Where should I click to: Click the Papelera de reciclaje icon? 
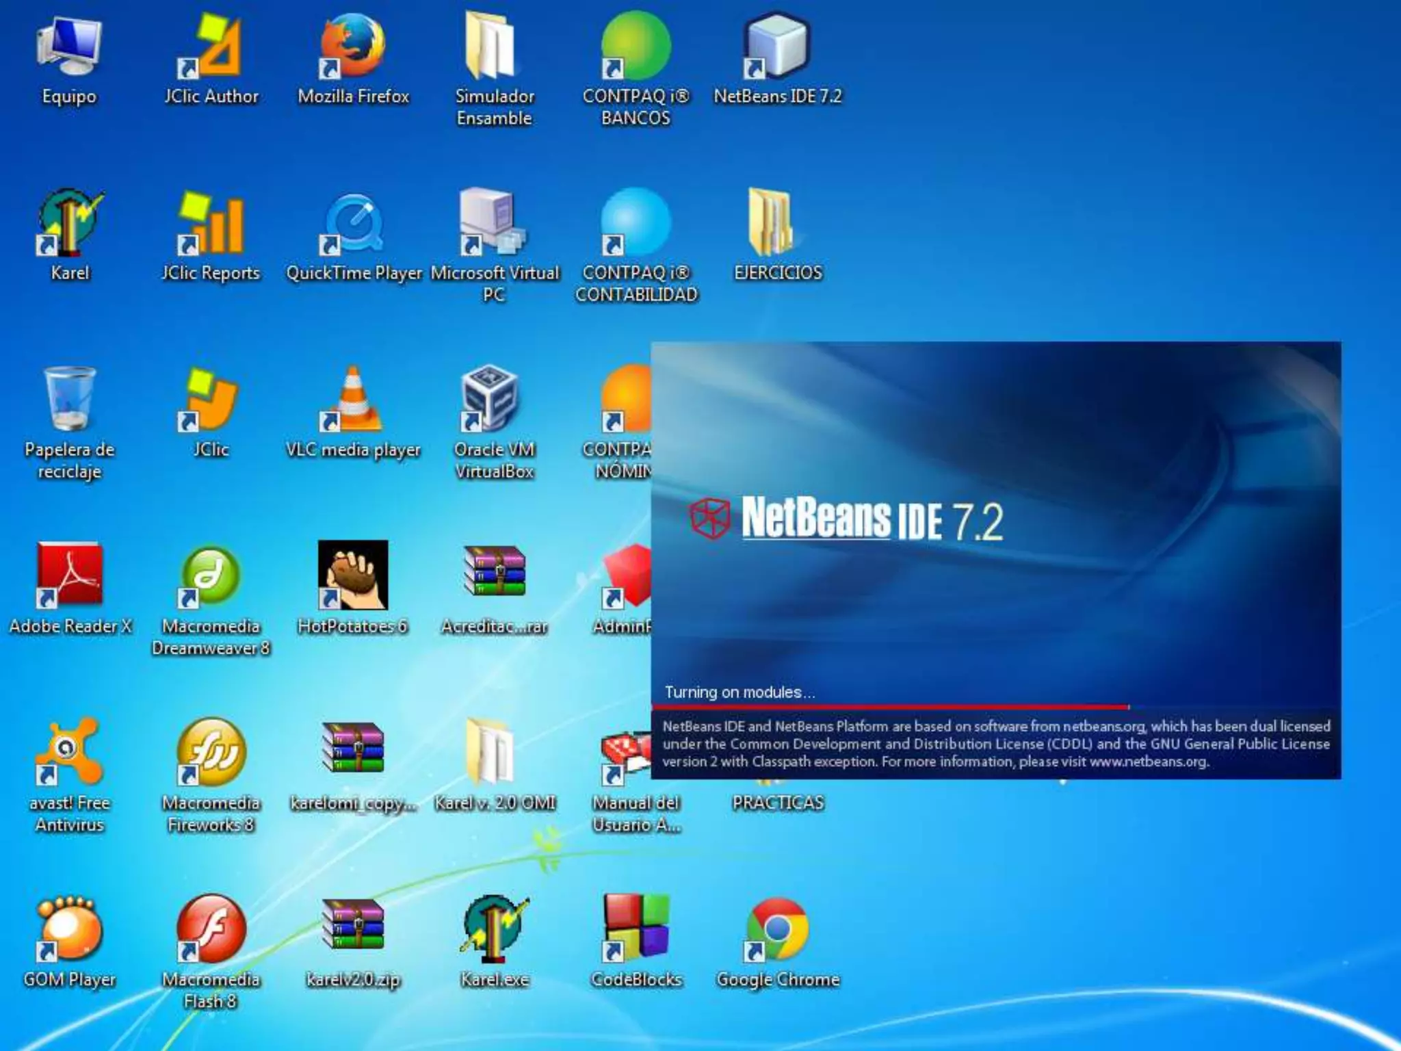point(70,400)
